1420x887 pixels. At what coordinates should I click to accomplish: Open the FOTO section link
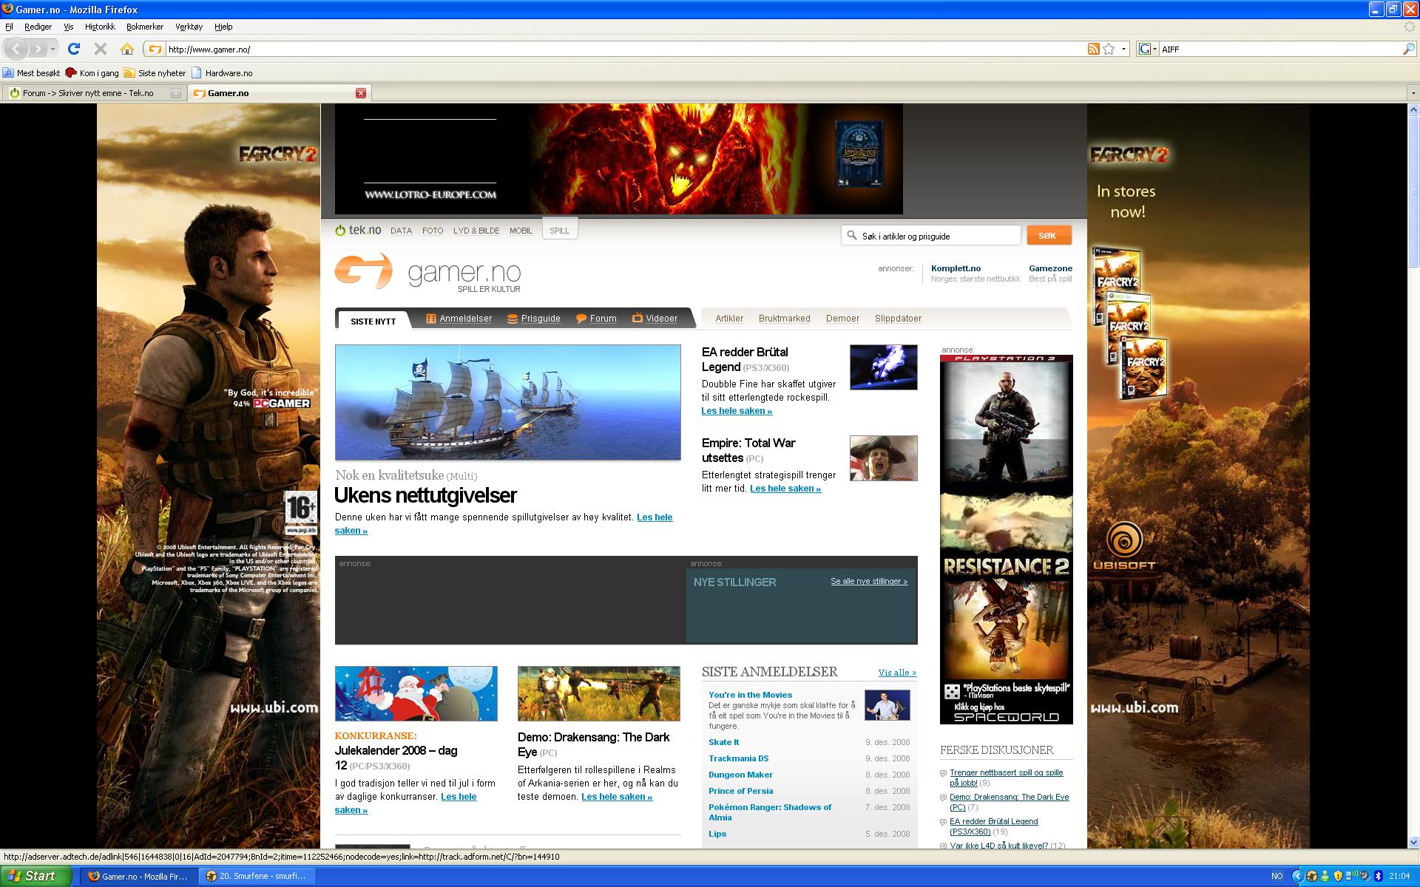tap(433, 231)
